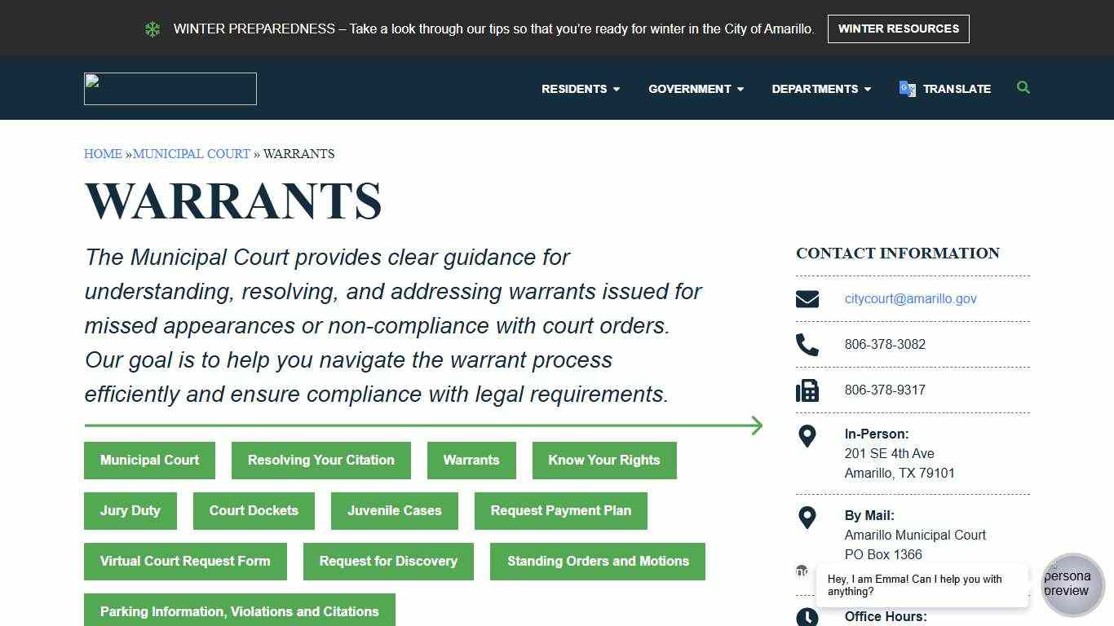Select the phone icon next to 806-378-3082
The image size is (1114, 626).
(x=807, y=345)
